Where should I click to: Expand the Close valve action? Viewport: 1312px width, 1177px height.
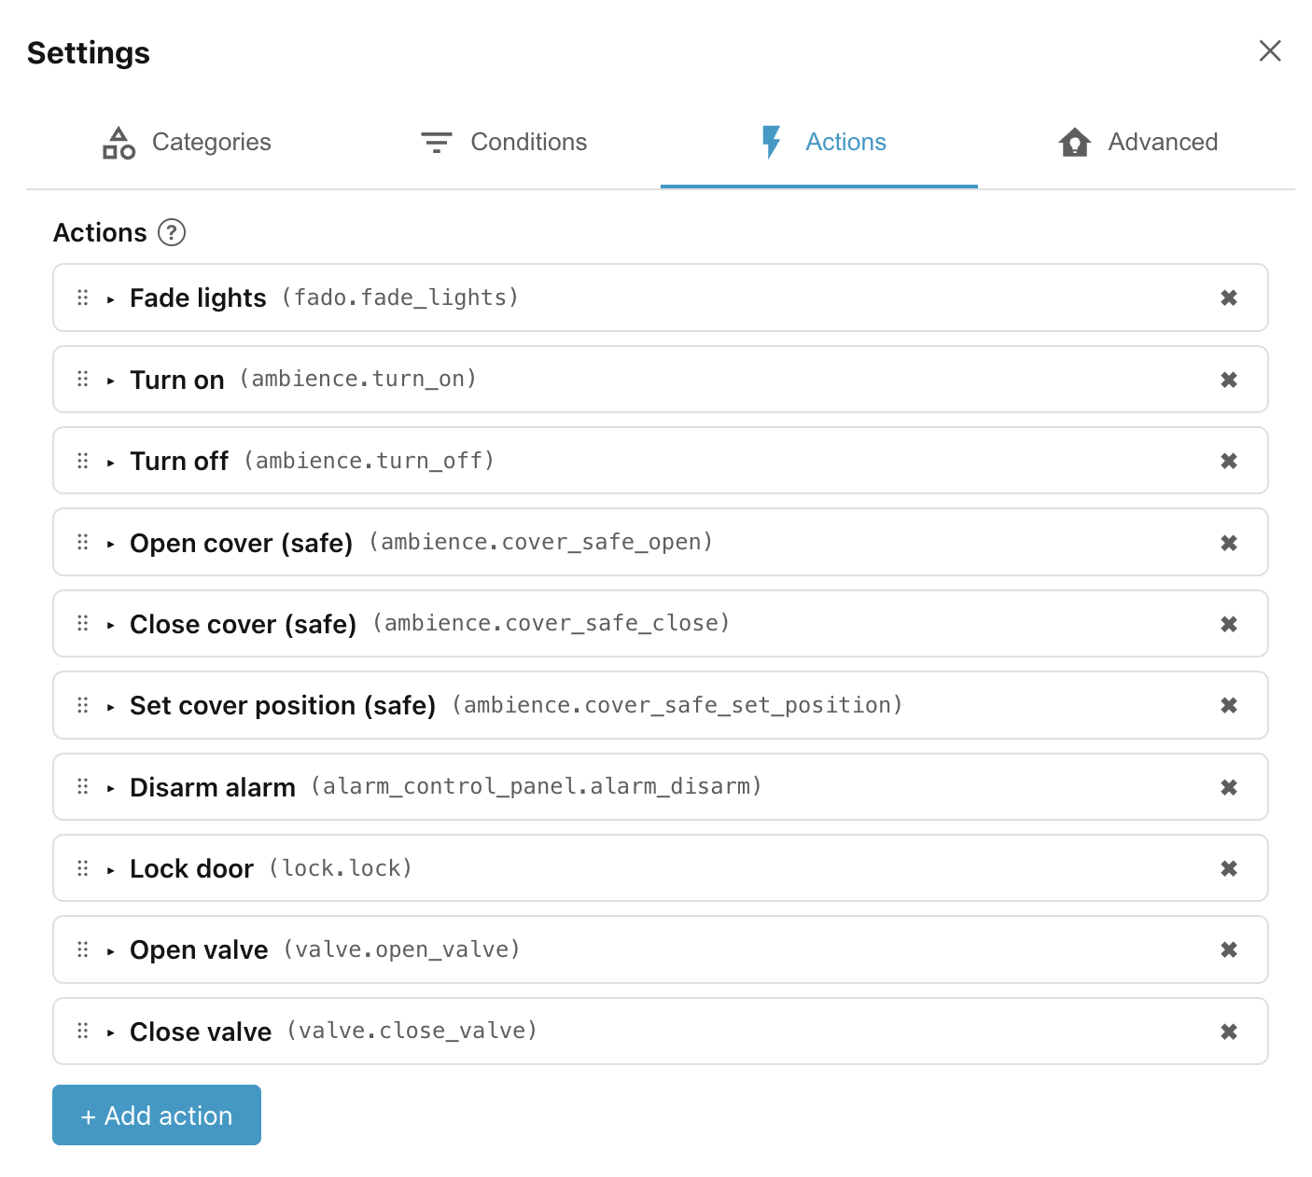111,1032
